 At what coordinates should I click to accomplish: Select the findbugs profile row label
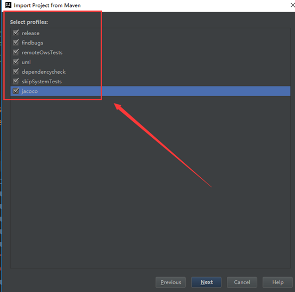(x=32, y=43)
